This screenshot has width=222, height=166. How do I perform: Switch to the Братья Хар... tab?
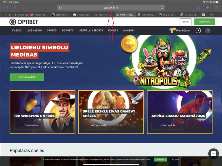coord(40,15)
